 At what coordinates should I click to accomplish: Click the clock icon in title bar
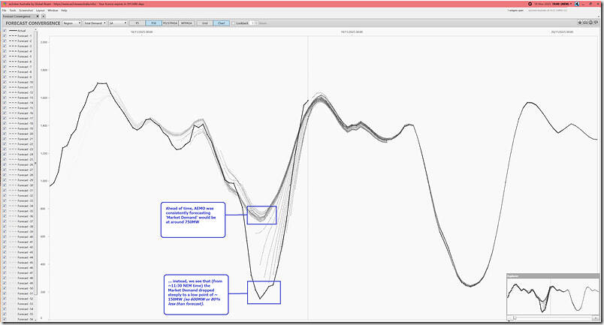click(x=530, y=4)
